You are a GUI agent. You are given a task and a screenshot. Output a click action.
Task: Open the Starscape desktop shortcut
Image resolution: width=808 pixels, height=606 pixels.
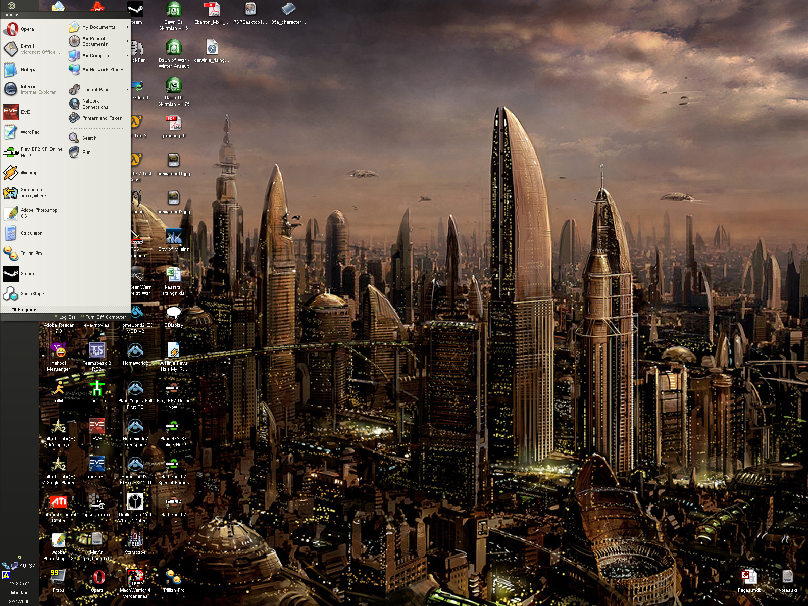135,540
